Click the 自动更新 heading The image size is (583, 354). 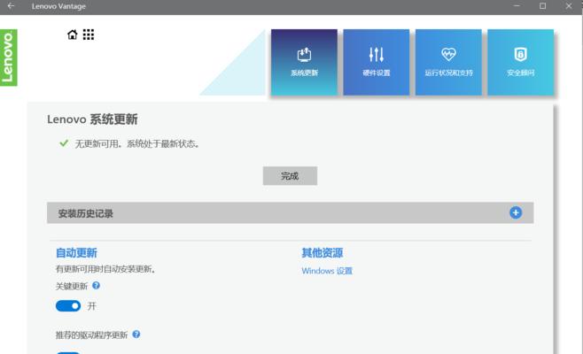(x=76, y=253)
